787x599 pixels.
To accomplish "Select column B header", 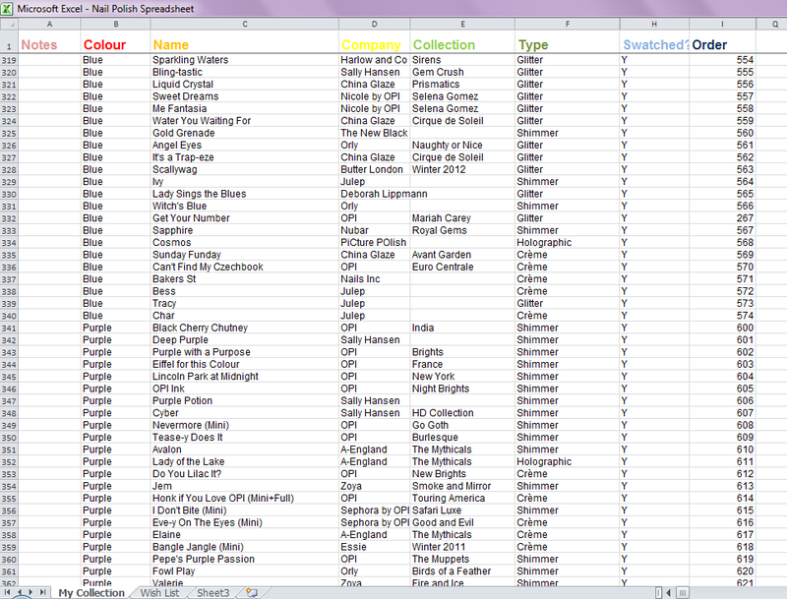I will tap(115, 24).
